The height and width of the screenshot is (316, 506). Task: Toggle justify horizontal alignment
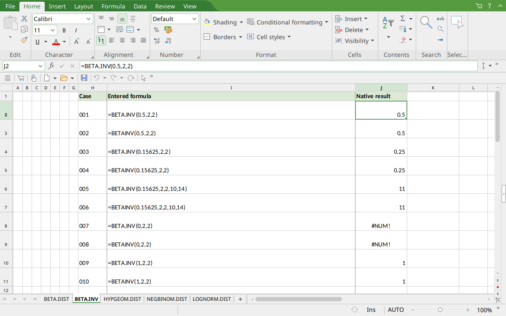coord(143,40)
